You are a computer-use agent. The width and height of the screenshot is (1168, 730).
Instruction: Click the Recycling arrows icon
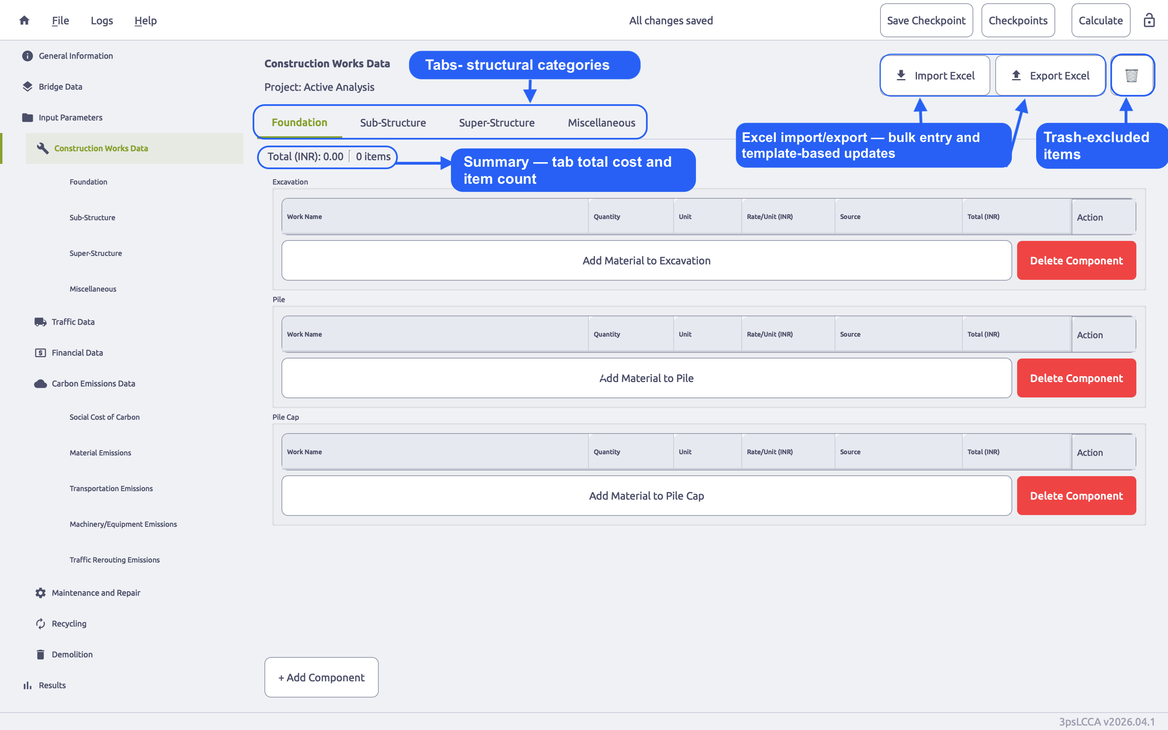41,624
